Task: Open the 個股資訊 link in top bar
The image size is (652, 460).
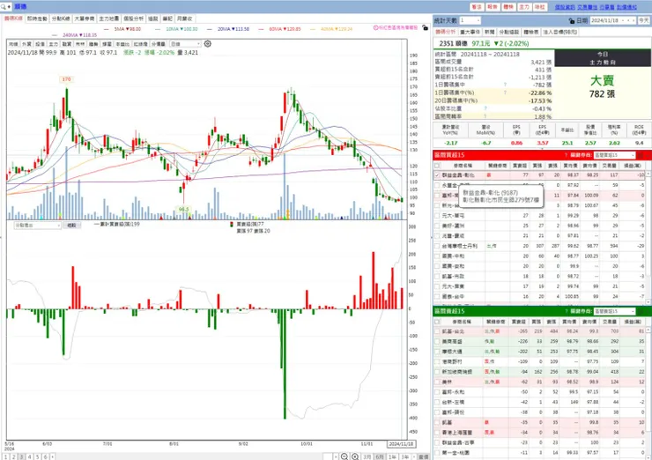Action: click(x=565, y=7)
